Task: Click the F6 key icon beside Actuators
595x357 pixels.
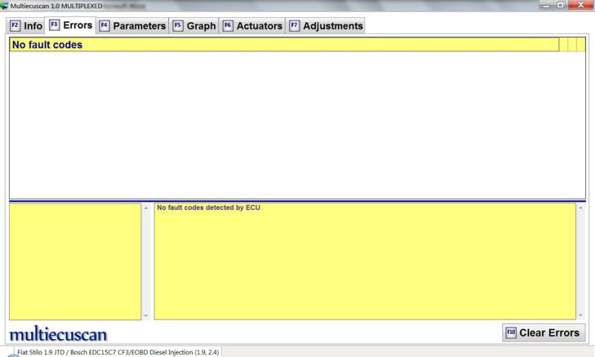Action: tap(228, 26)
